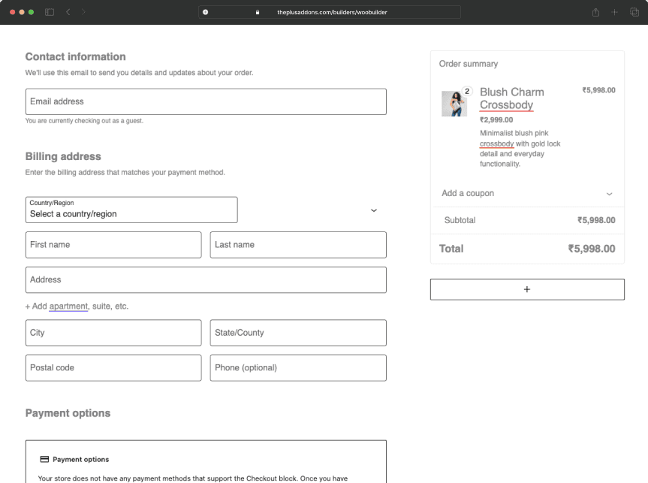The height and width of the screenshot is (483, 648).
Task: Click the Safari share icon
Action: click(595, 12)
